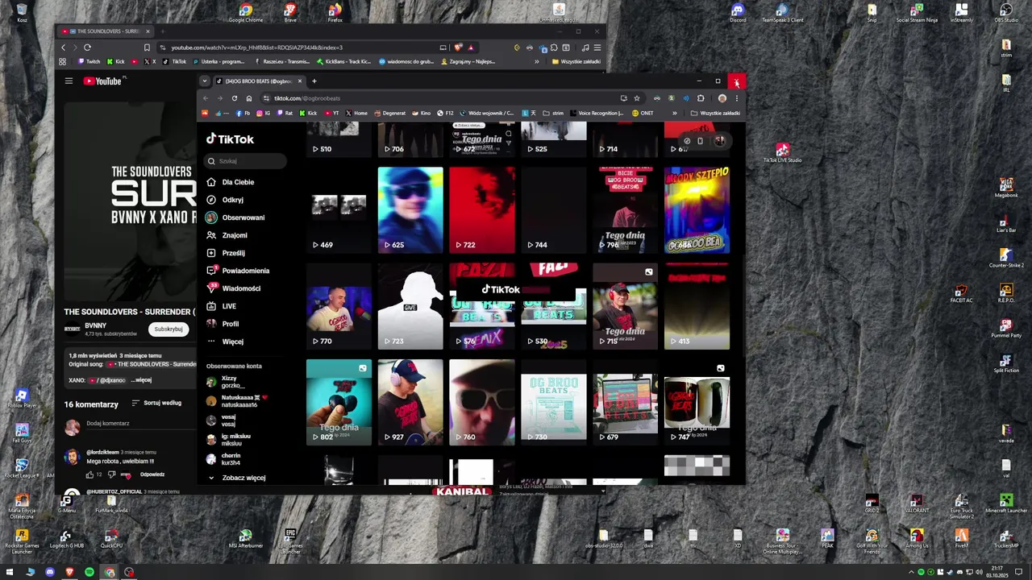Open Brave hamburger menu
The image size is (1032, 580).
coord(597,48)
